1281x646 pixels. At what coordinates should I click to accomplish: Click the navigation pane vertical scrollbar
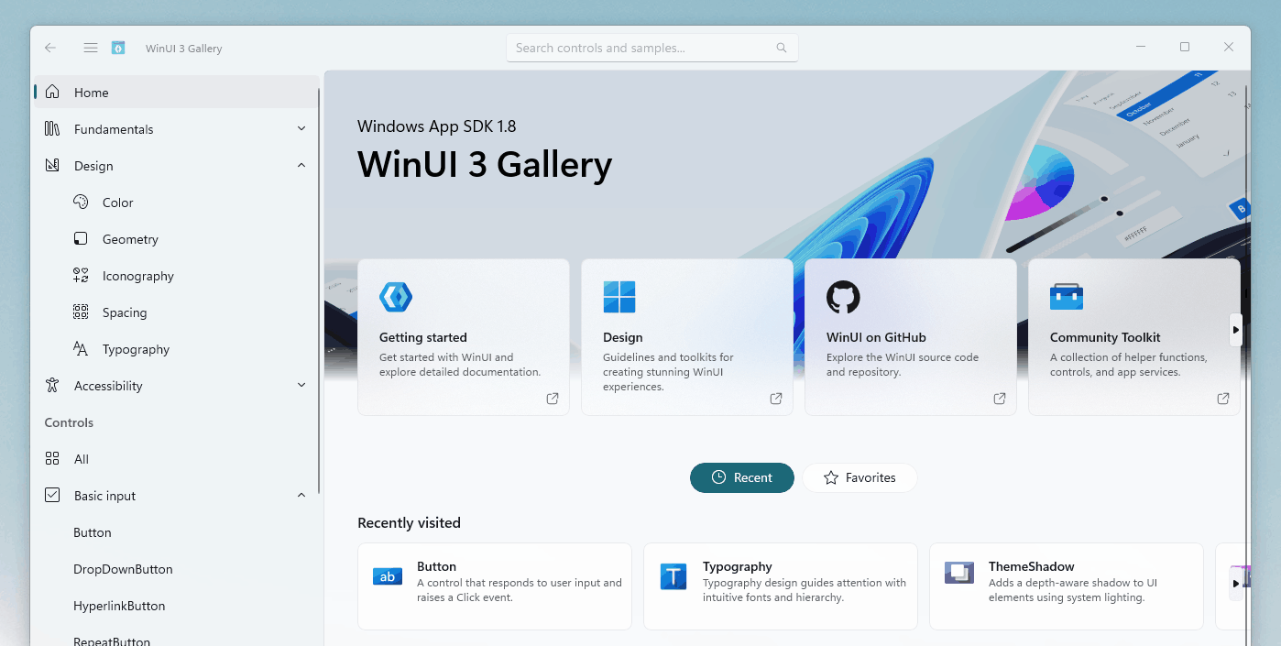tap(319, 291)
